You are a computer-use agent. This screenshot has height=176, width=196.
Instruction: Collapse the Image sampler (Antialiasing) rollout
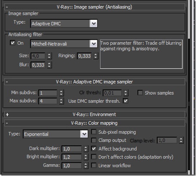tap(7, 7)
